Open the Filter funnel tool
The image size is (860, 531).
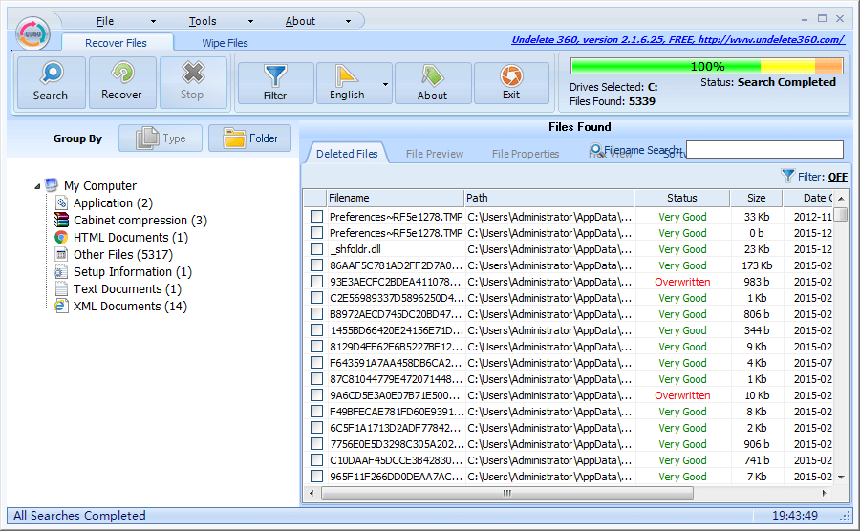click(x=275, y=83)
